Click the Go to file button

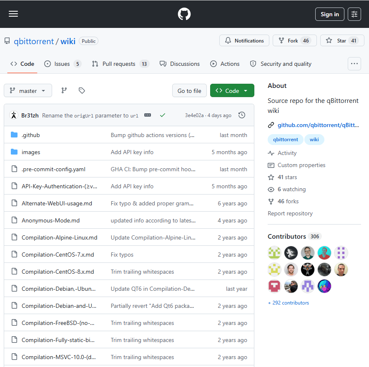click(189, 90)
